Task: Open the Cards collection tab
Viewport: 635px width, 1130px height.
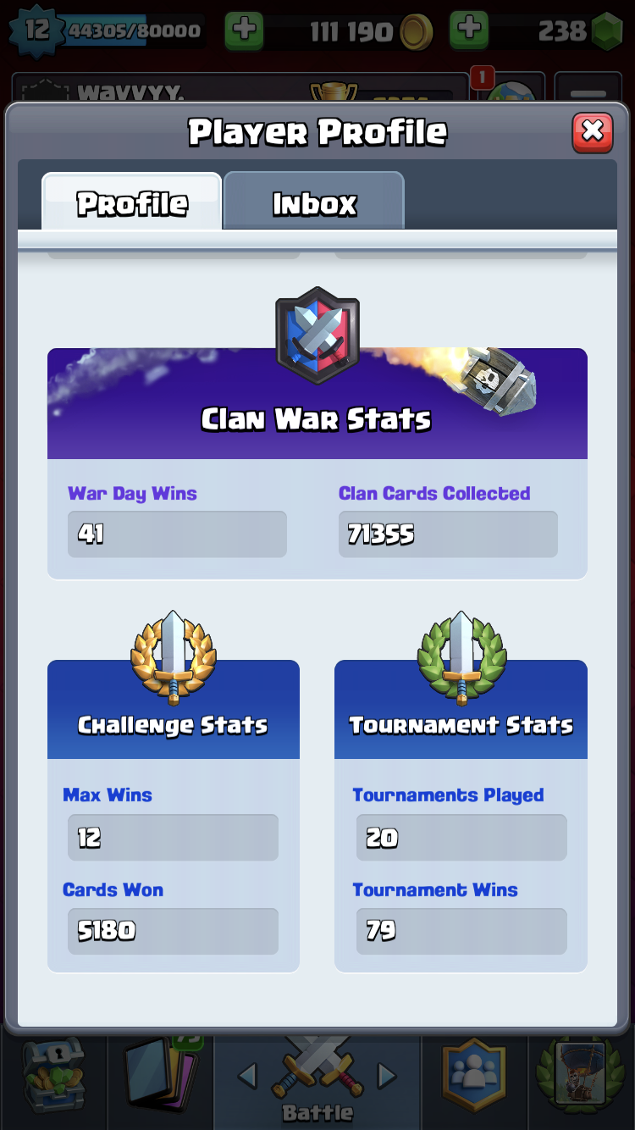Action: 161,1074
